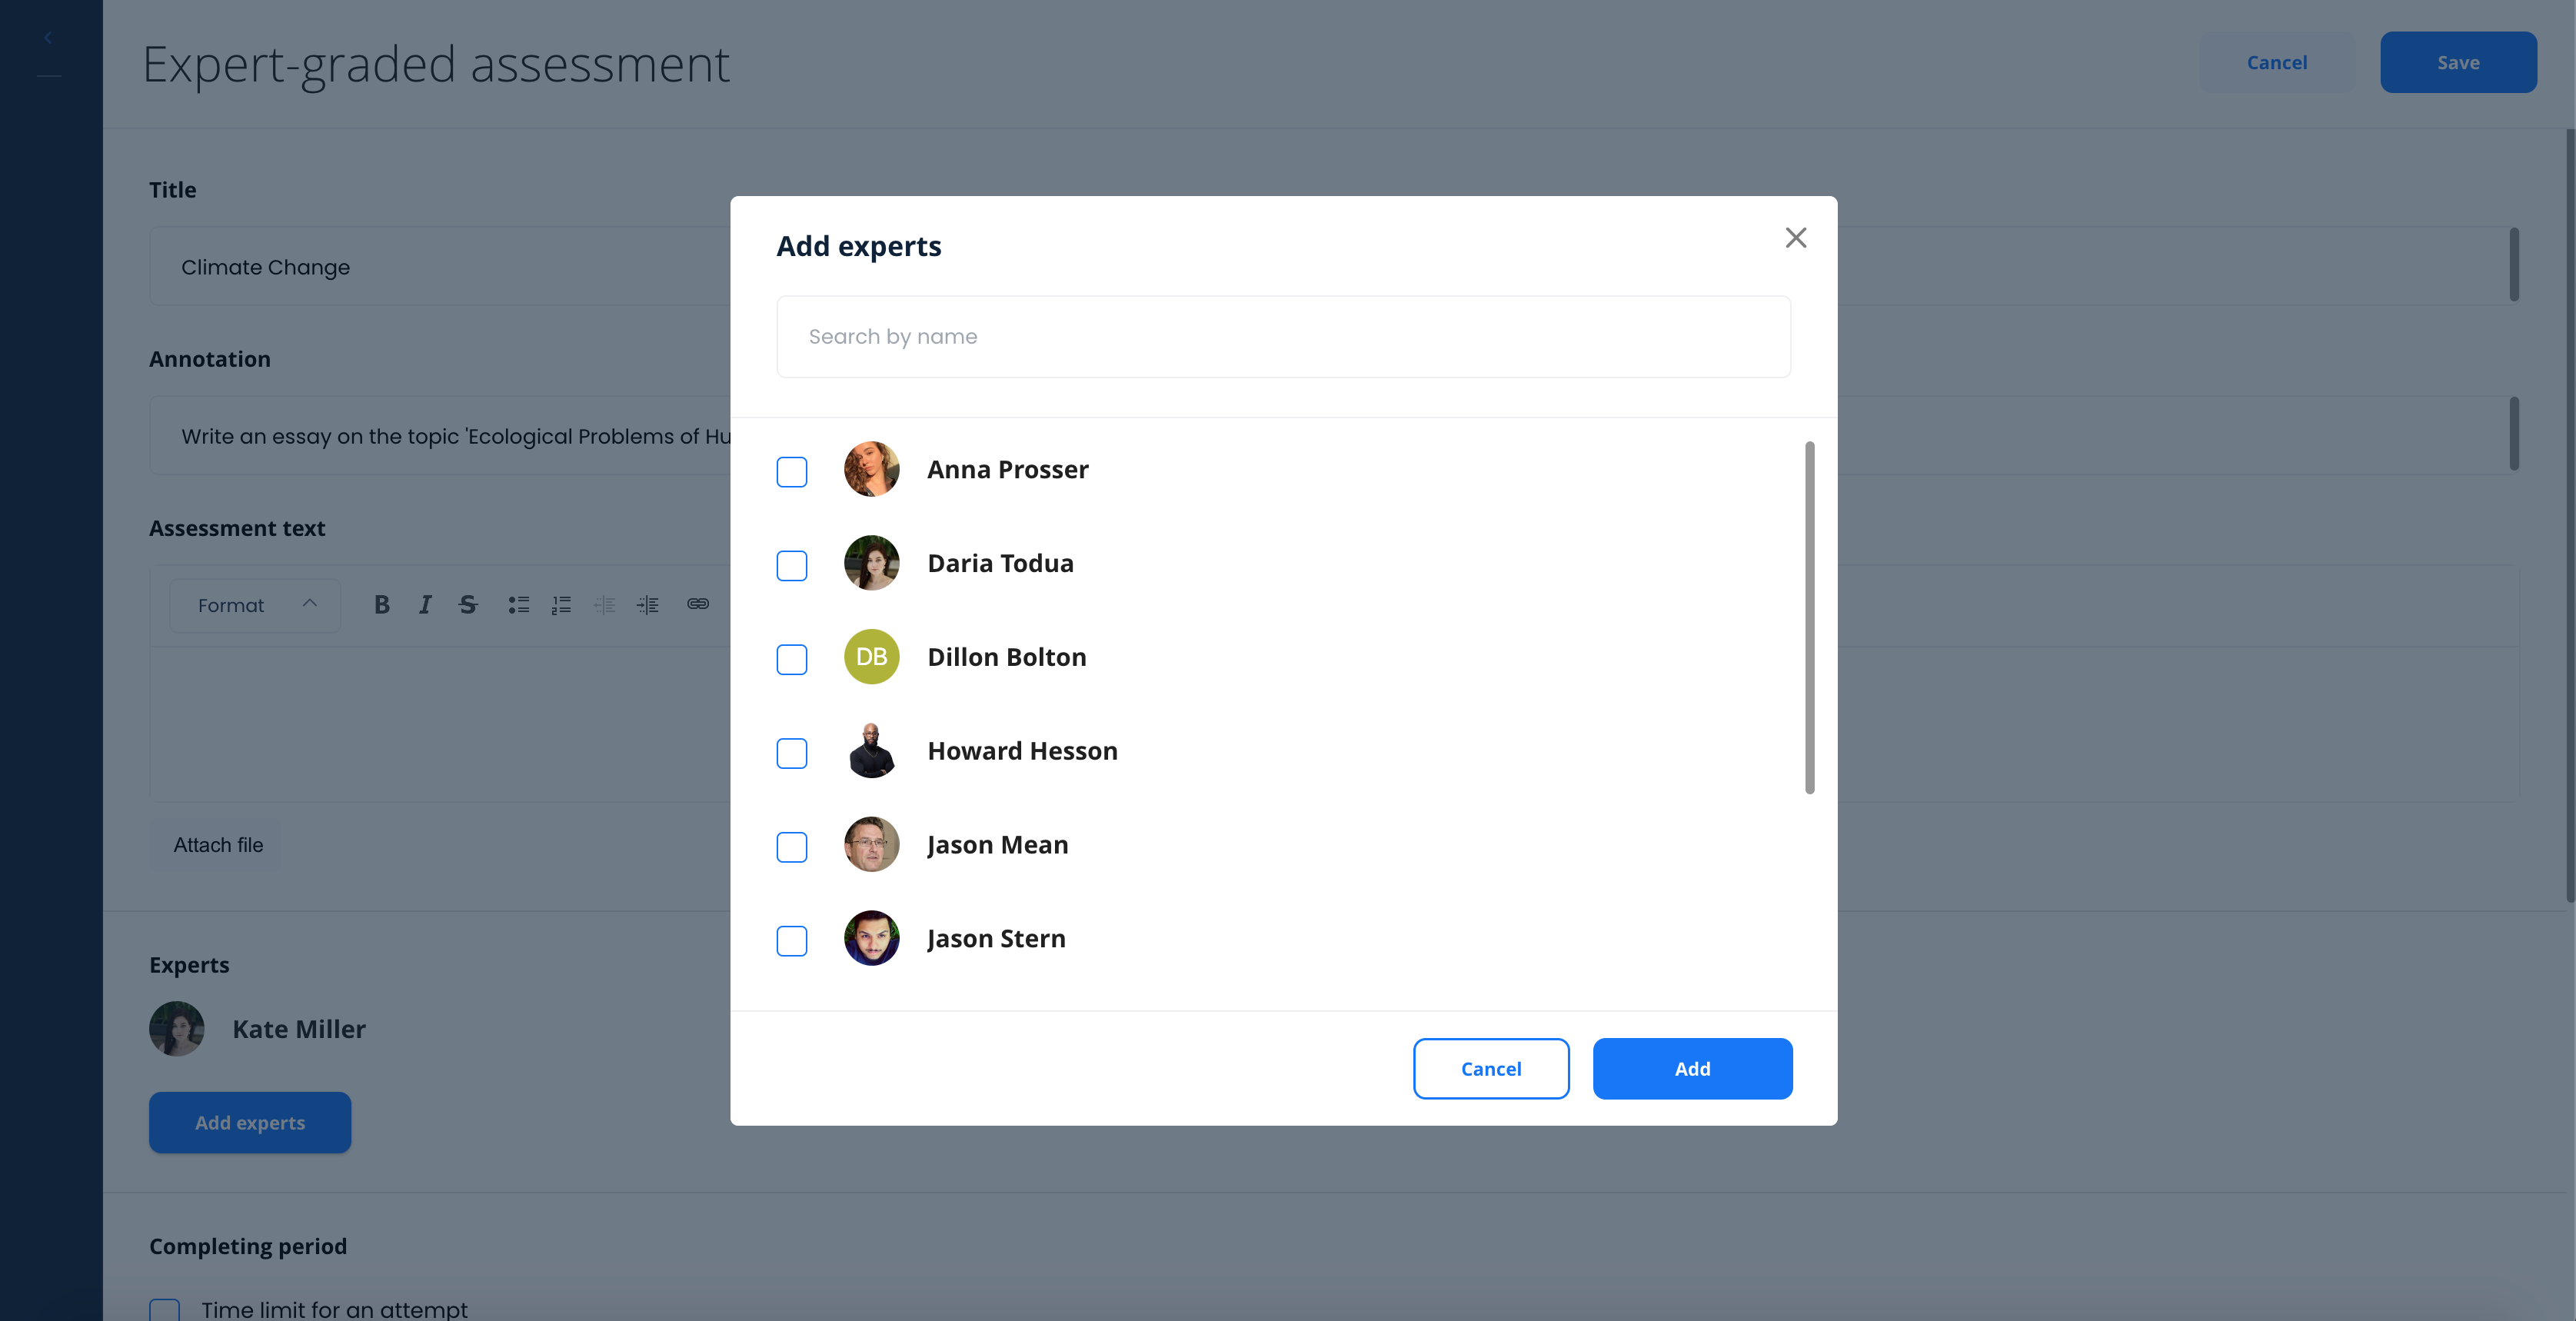Apply italic formatting in the text toolbar
Screen dimensions: 2576x1321
click(x=424, y=604)
